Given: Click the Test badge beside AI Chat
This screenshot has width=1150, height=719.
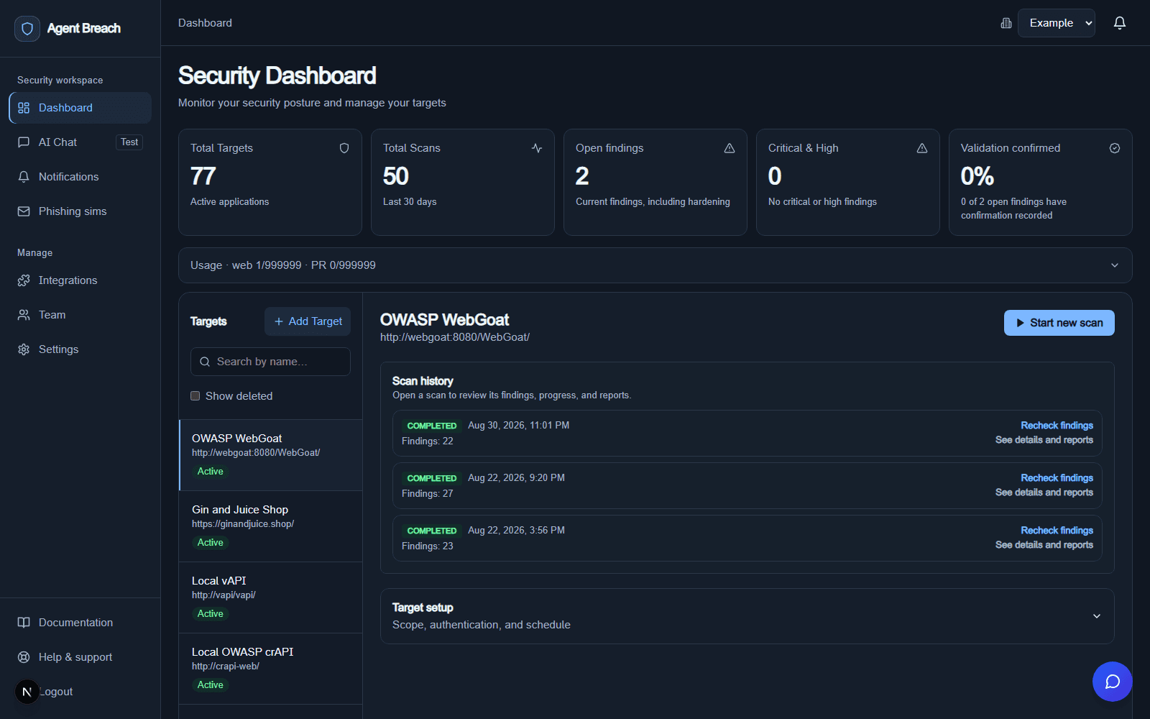Looking at the screenshot, I should (x=129, y=142).
